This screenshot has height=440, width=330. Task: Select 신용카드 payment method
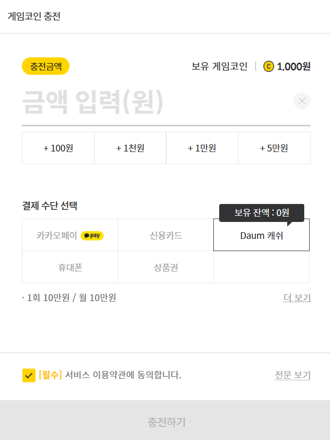166,236
